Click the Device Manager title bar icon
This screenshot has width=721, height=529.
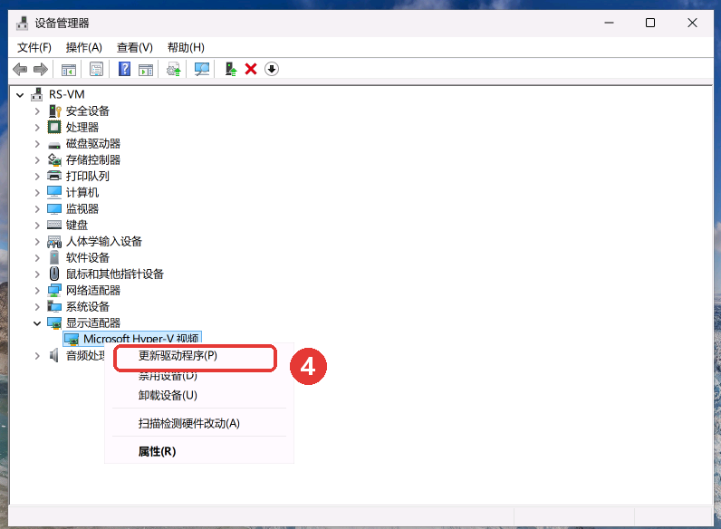(x=22, y=23)
